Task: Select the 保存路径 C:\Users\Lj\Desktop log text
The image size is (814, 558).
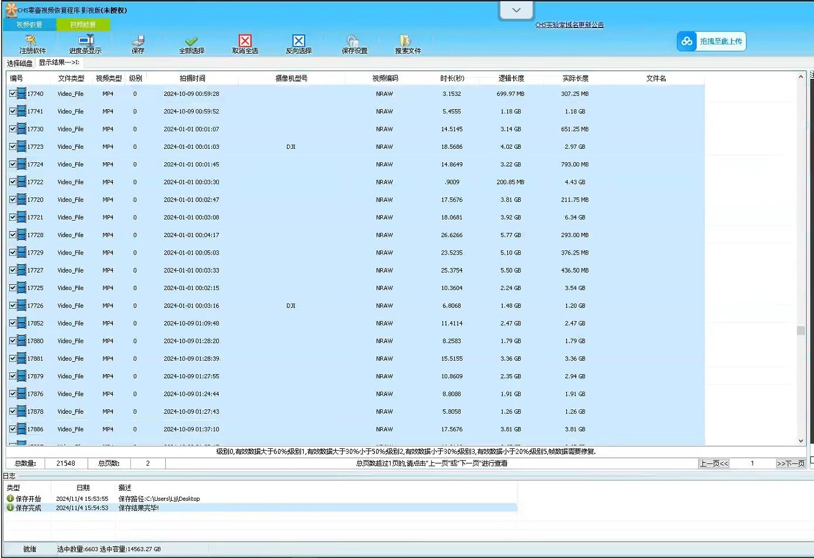Action: (159, 498)
